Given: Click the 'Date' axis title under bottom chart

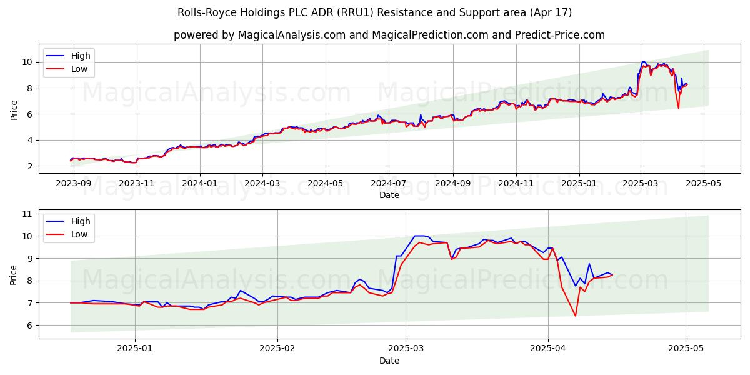Looking at the screenshot, I should 389,361.
